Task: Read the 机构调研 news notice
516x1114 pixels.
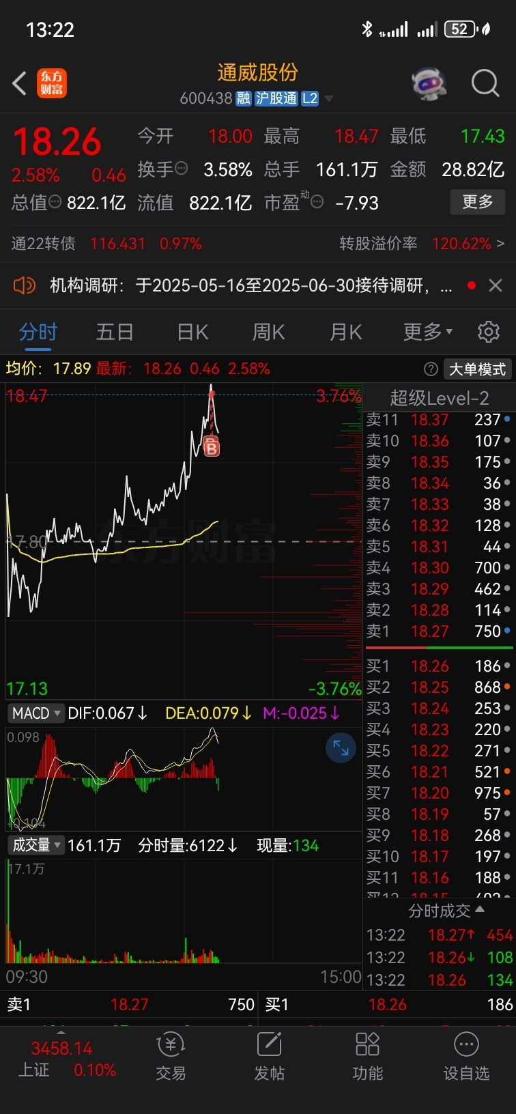Action: coord(250,285)
